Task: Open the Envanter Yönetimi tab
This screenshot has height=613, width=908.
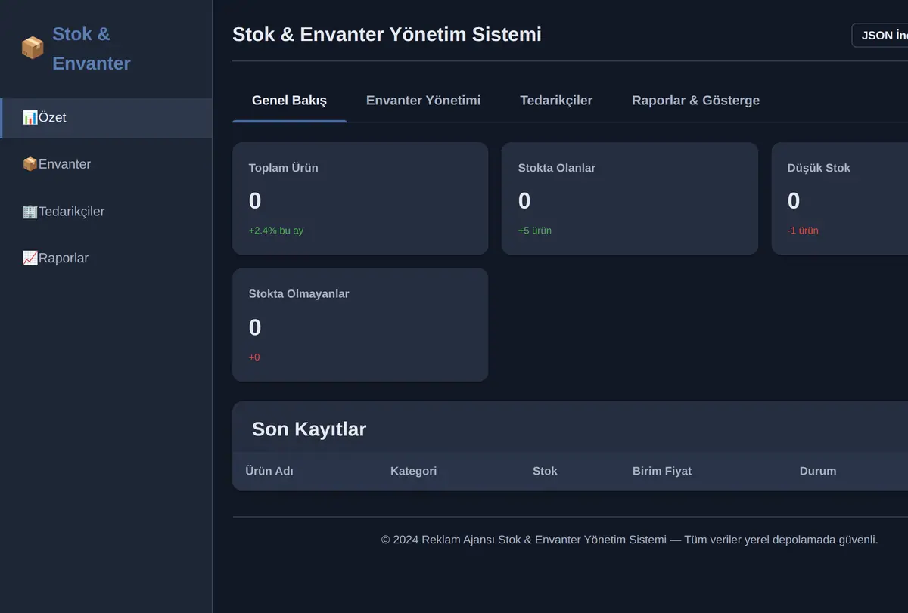Action: point(423,101)
